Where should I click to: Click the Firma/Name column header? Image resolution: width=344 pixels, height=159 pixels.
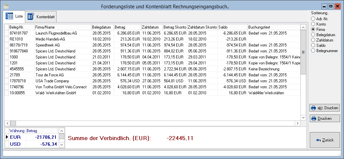[x=63, y=27]
